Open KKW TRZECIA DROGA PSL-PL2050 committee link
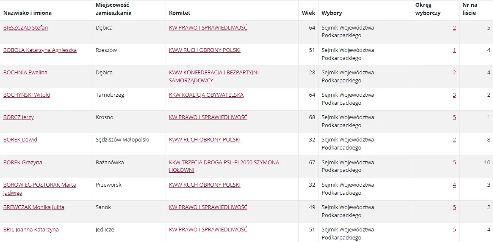This screenshot has height=242, width=493. click(224, 166)
